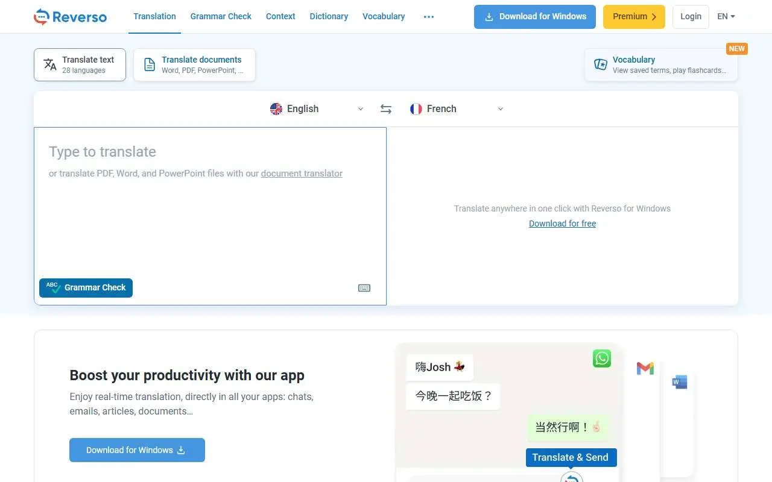
Task: Click the Vocabulary flashcards star icon
Action: click(601, 64)
